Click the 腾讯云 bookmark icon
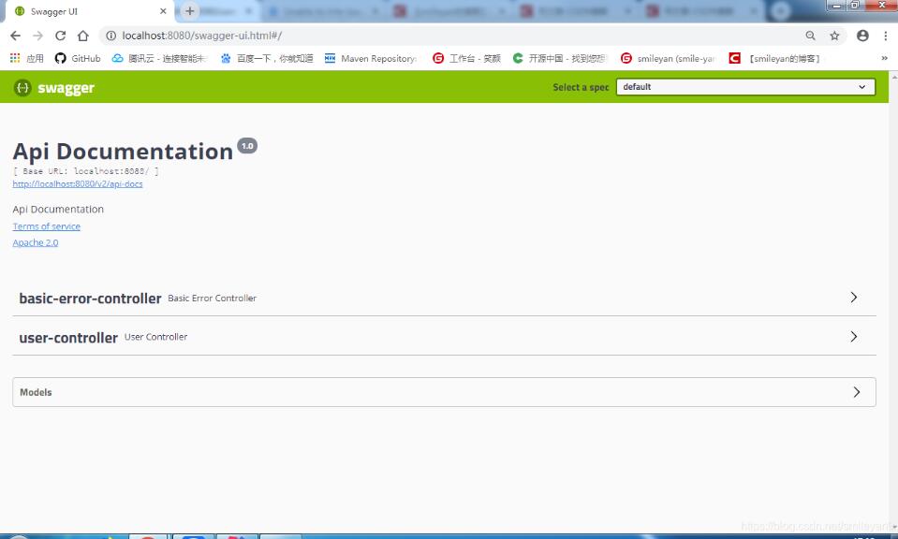The height and width of the screenshot is (539, 898). pos(117,57)
